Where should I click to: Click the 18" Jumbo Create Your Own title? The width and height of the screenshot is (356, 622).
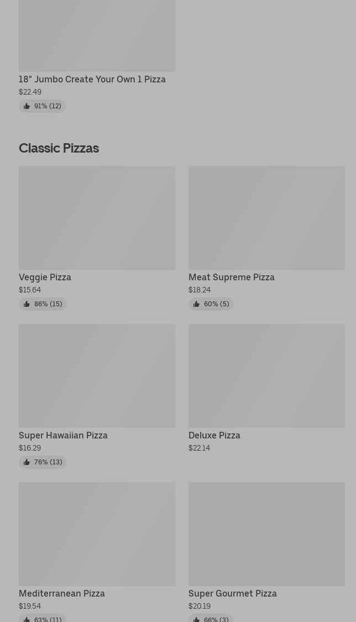[x=92, y=79]
